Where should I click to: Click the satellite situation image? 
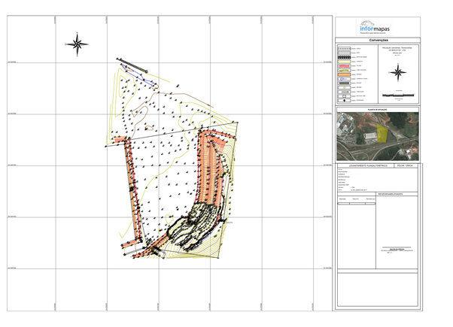378,137
